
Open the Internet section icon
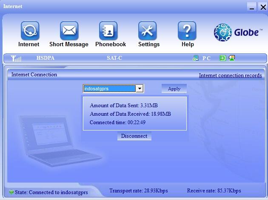30,31
